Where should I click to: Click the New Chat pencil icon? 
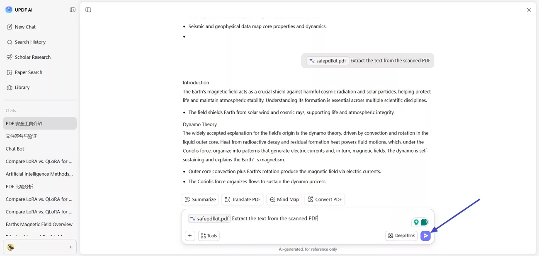click(x=10, y=27)
